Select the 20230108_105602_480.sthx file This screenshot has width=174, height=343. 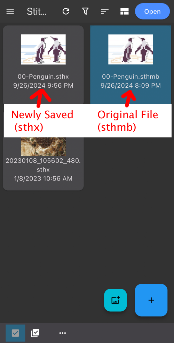click(43, 163)
